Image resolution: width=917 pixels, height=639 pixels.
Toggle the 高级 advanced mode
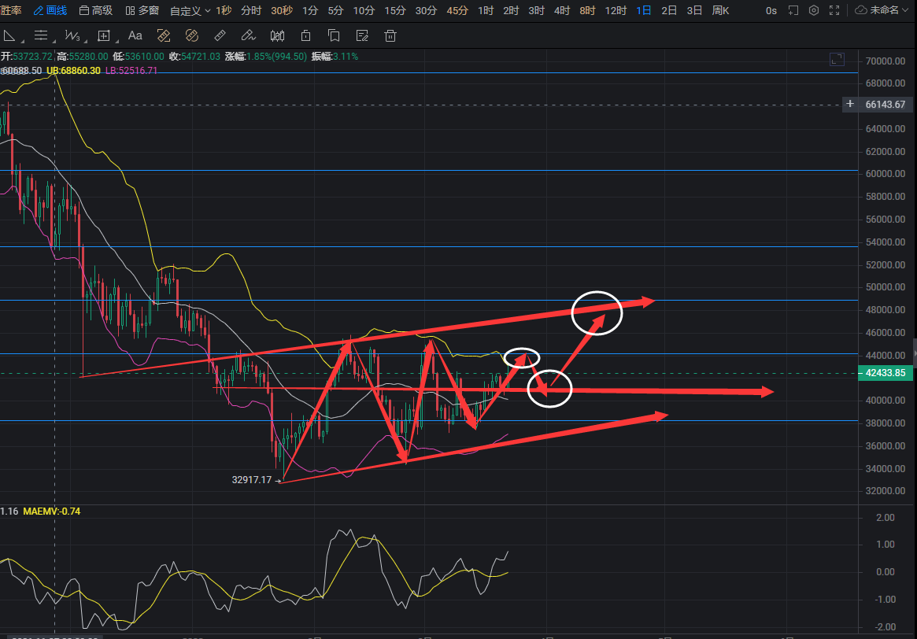(96, 11)
